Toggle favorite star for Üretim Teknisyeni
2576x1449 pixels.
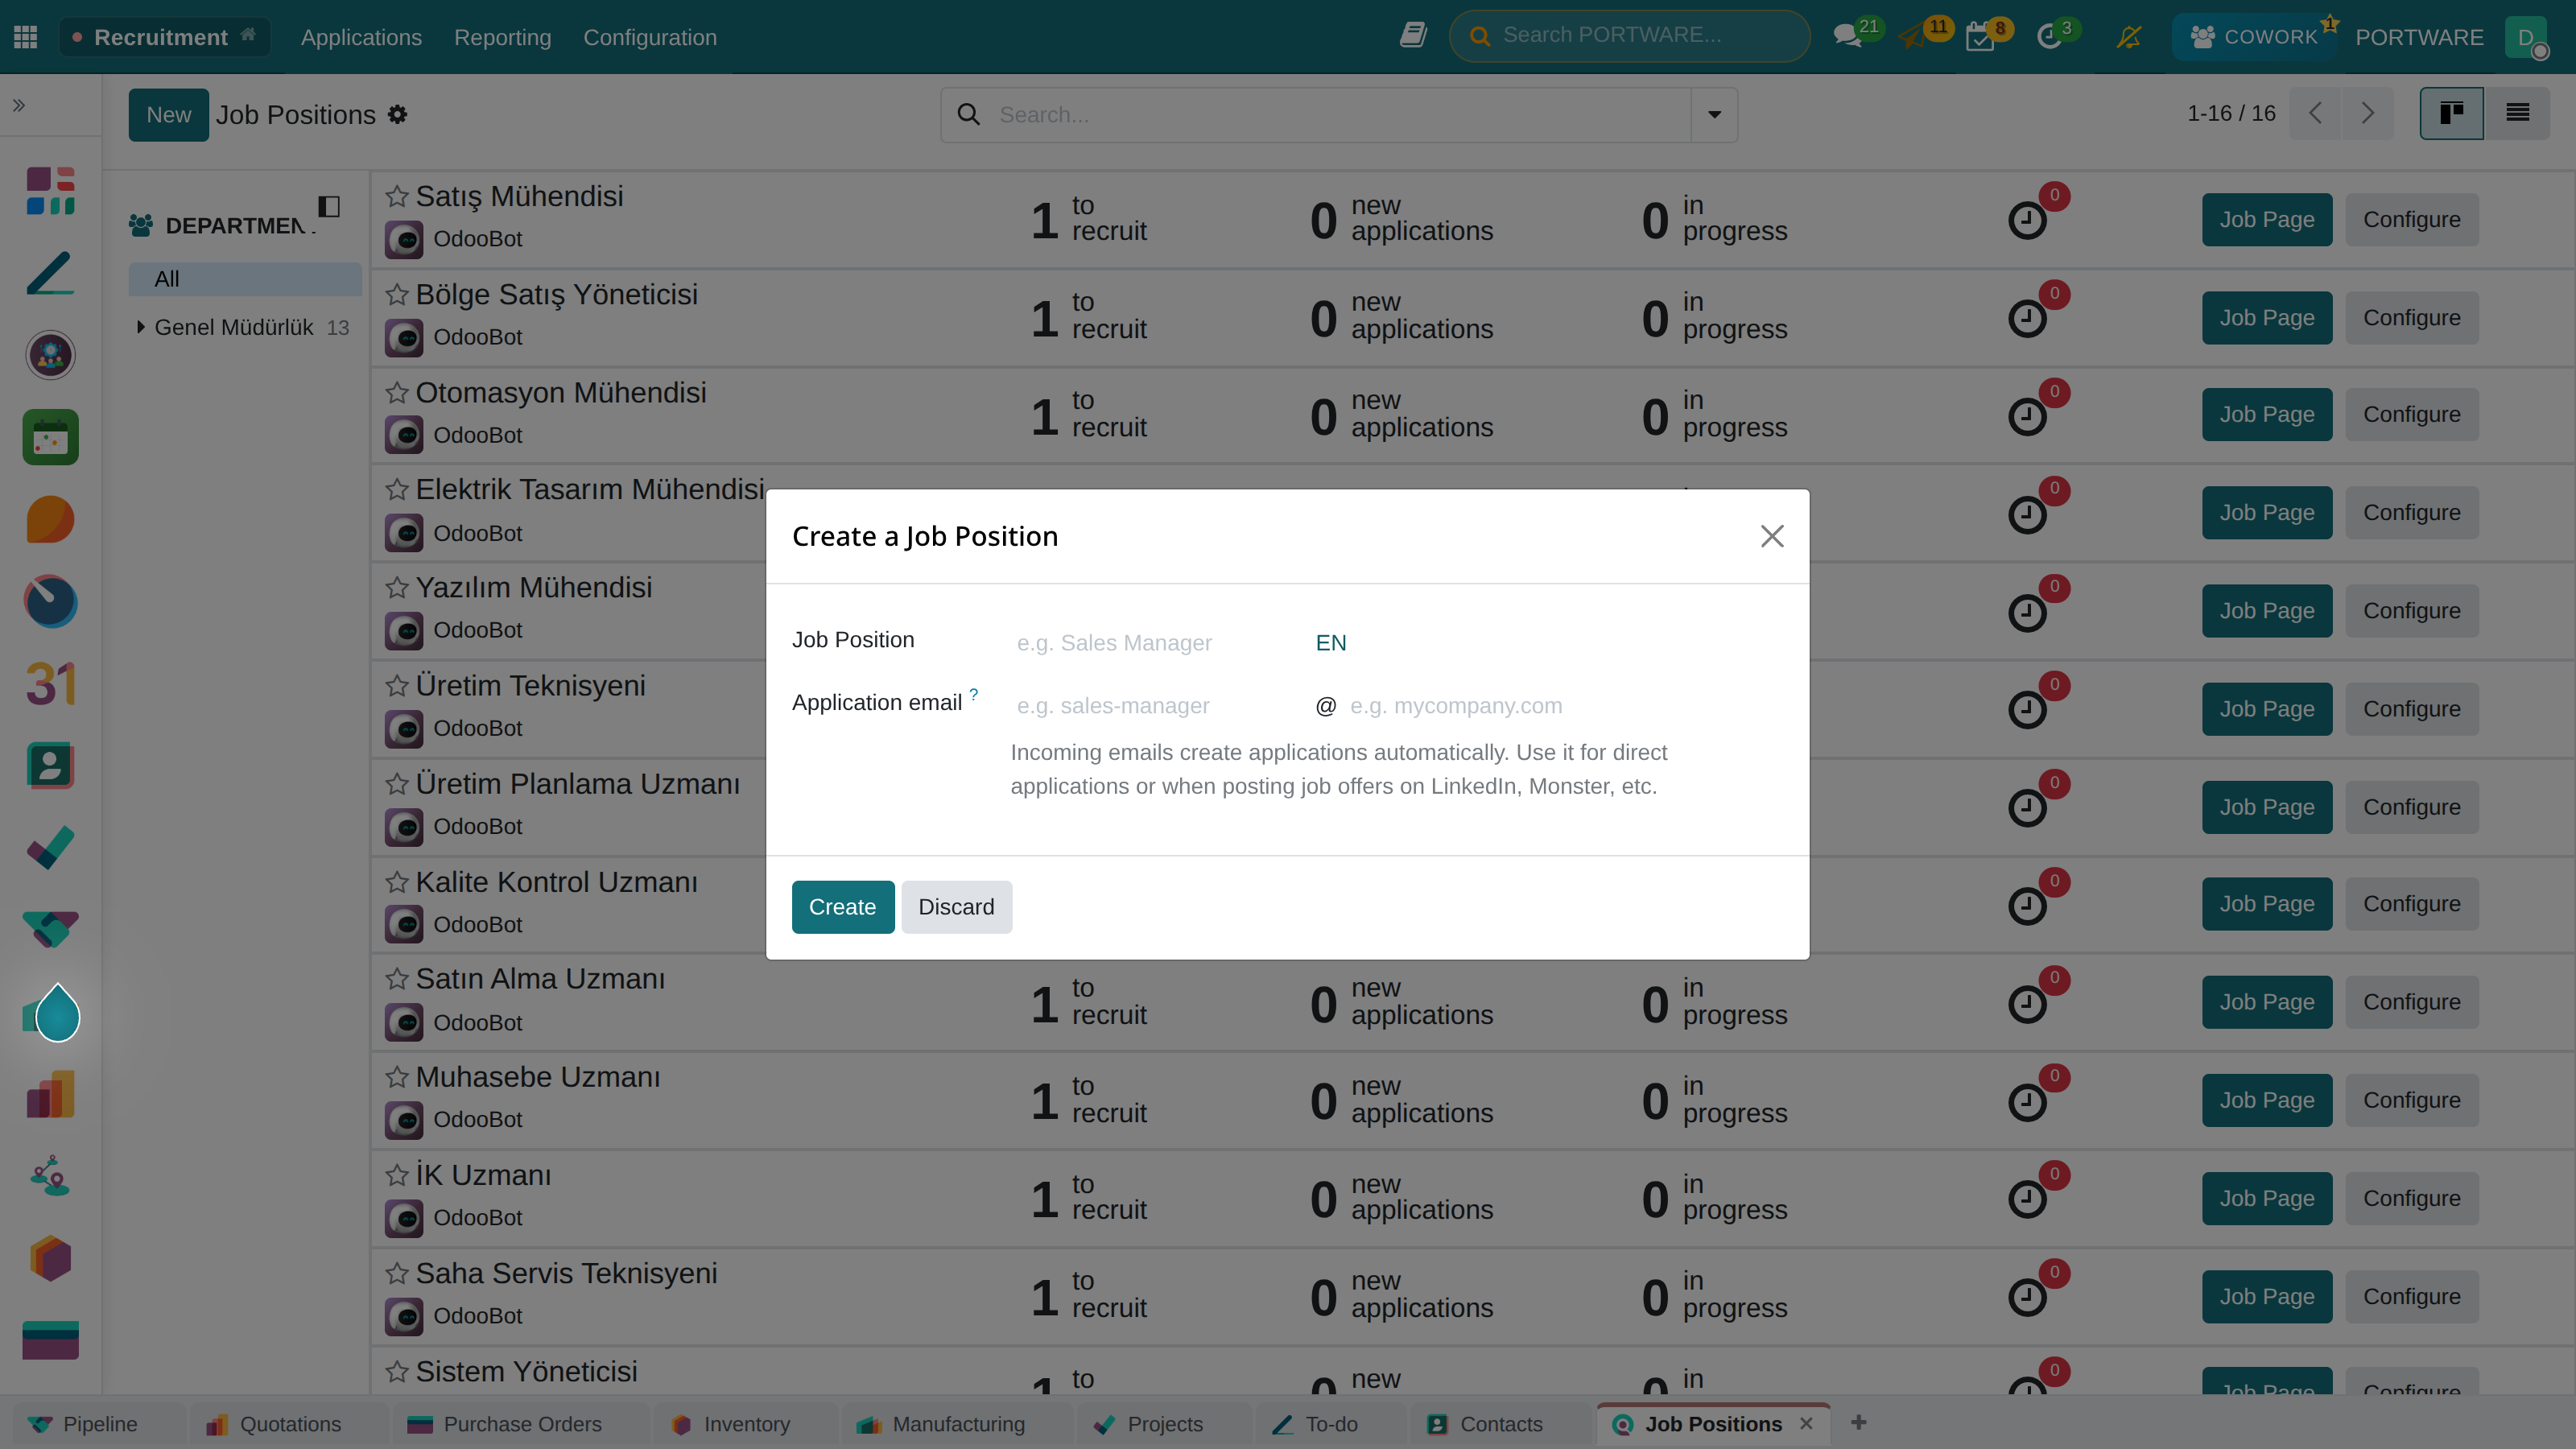pyautogui.click(x=397, y=685)
